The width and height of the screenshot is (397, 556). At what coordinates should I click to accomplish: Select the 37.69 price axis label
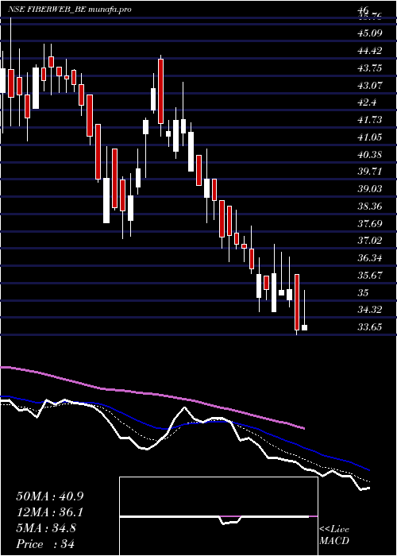pyautogui.click(x=370, y=224)
